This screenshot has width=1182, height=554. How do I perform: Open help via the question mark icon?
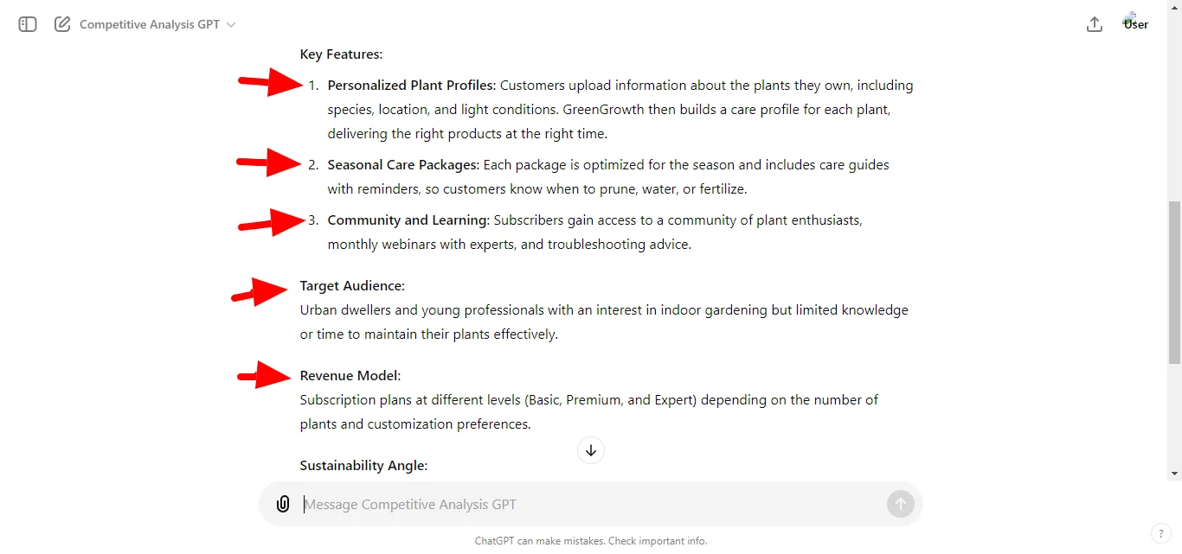click(x=1160, y=533)
